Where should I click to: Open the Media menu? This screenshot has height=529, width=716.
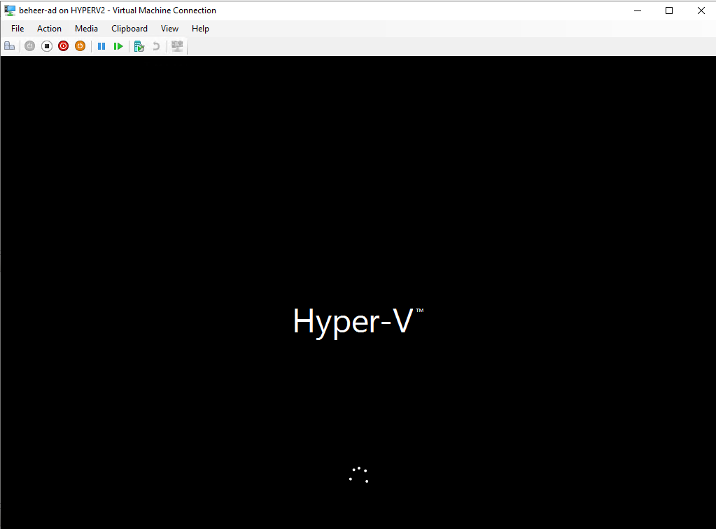86,28
